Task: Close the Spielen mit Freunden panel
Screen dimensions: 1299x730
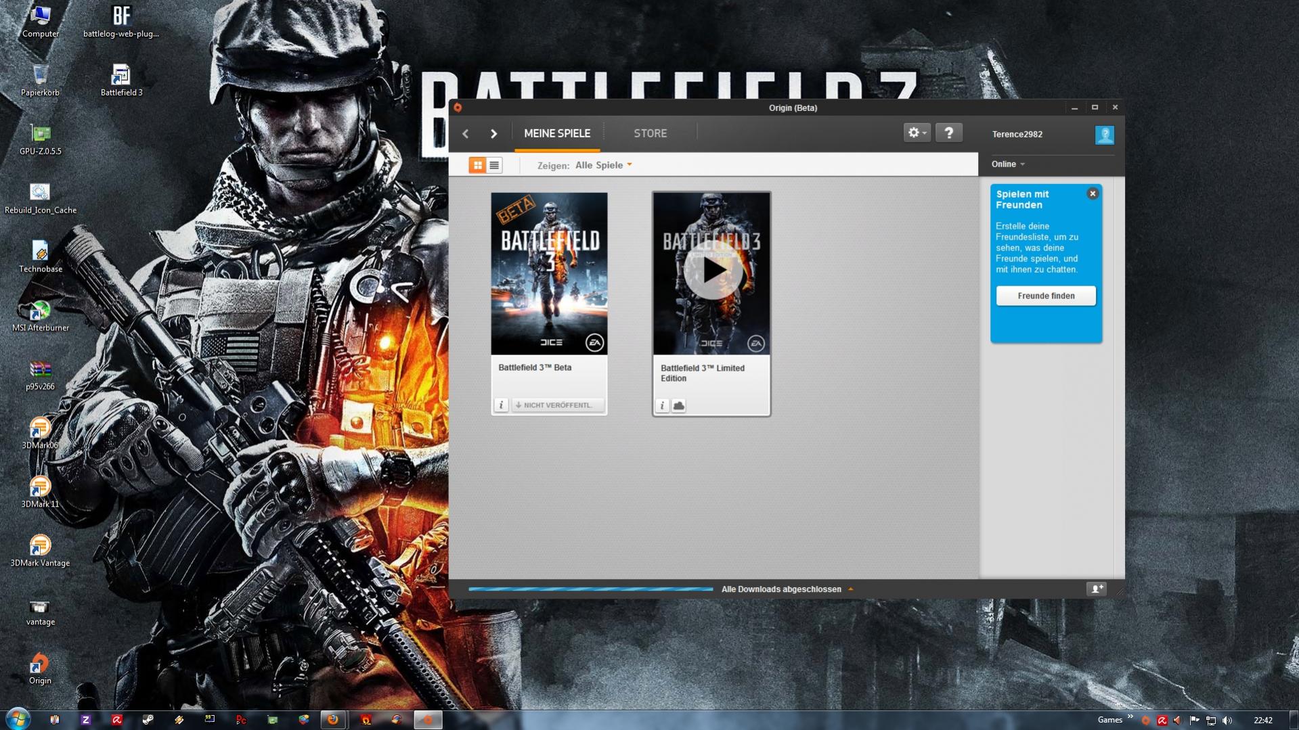Action: click(x=1093, y=193)
